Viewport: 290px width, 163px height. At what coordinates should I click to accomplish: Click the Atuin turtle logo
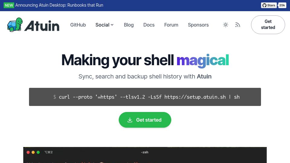[x=15, y=24]
